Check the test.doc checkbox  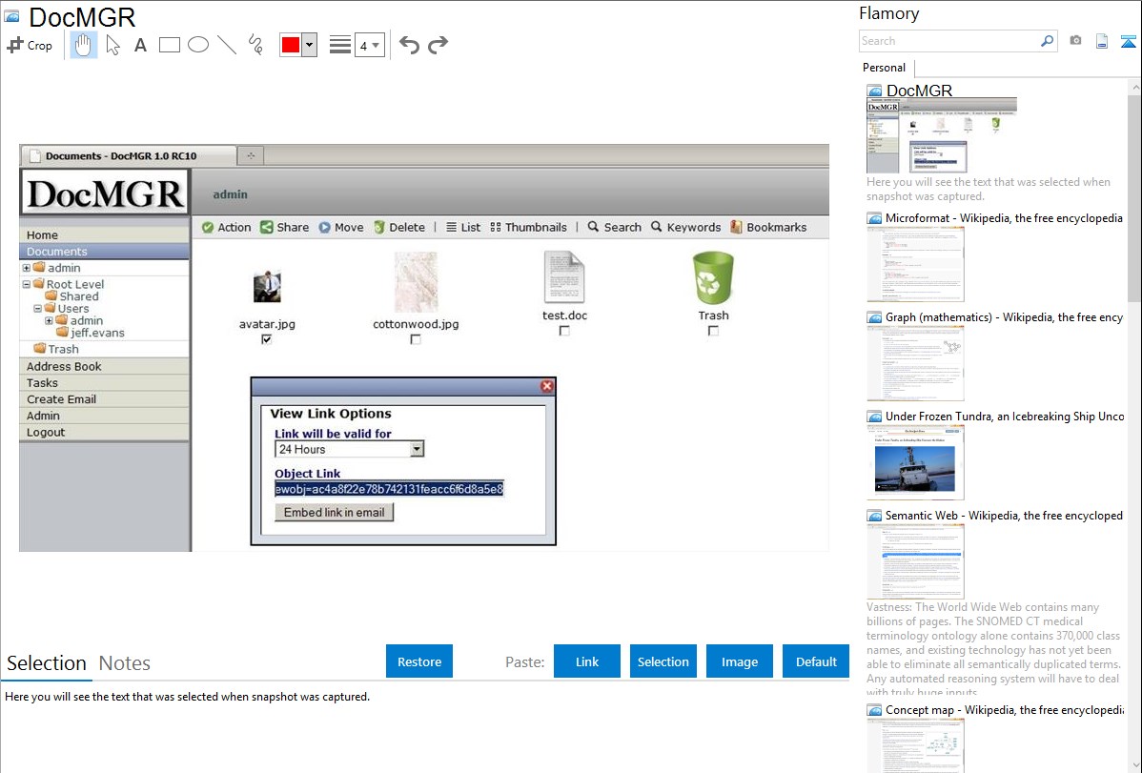(564, 330)
